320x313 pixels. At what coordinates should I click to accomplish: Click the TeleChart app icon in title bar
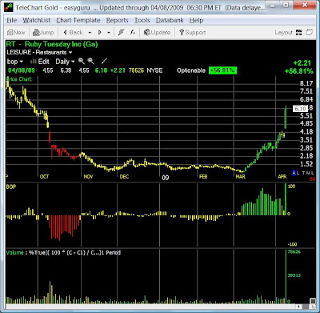(x=9, y=7)
